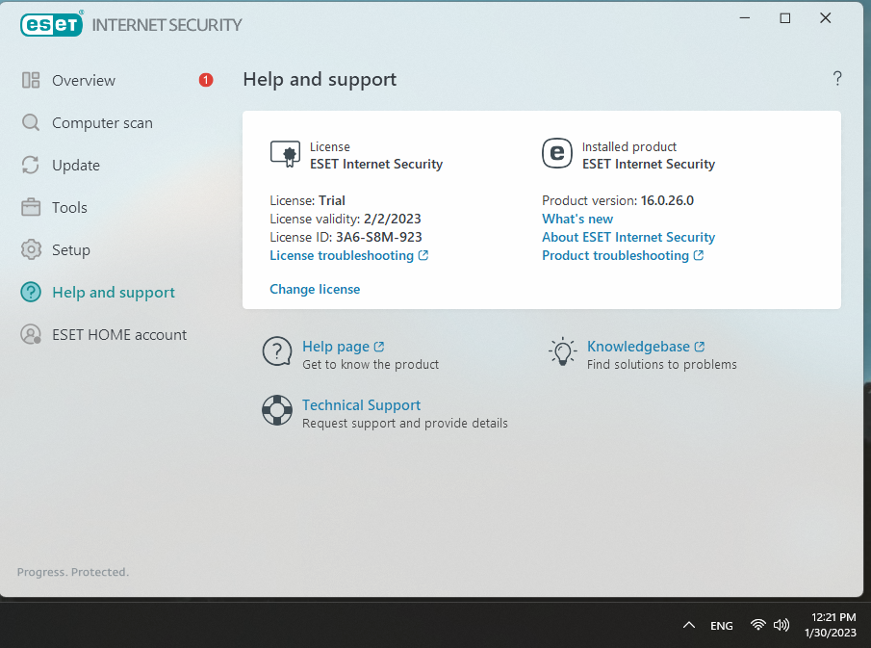Open the clock and date in the taskbar
871x648 pixels.
[x=831, y=625]
